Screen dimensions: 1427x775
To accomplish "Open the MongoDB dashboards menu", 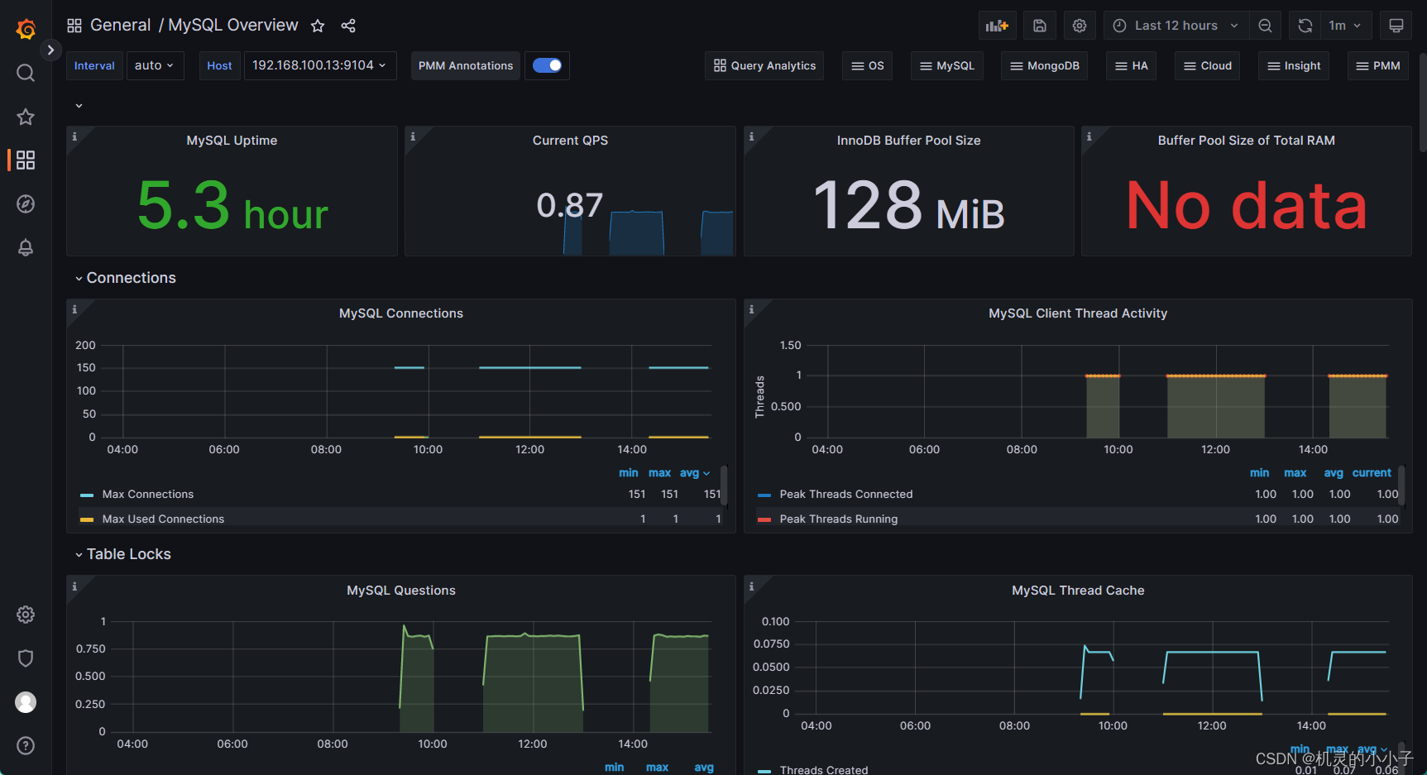I will tap(1045, 65).
